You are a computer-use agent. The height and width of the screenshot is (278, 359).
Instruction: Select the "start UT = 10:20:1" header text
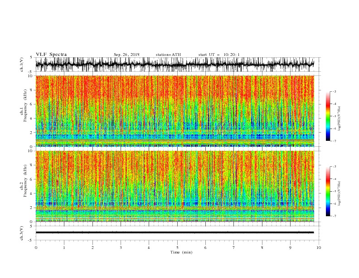click(219, 55)
